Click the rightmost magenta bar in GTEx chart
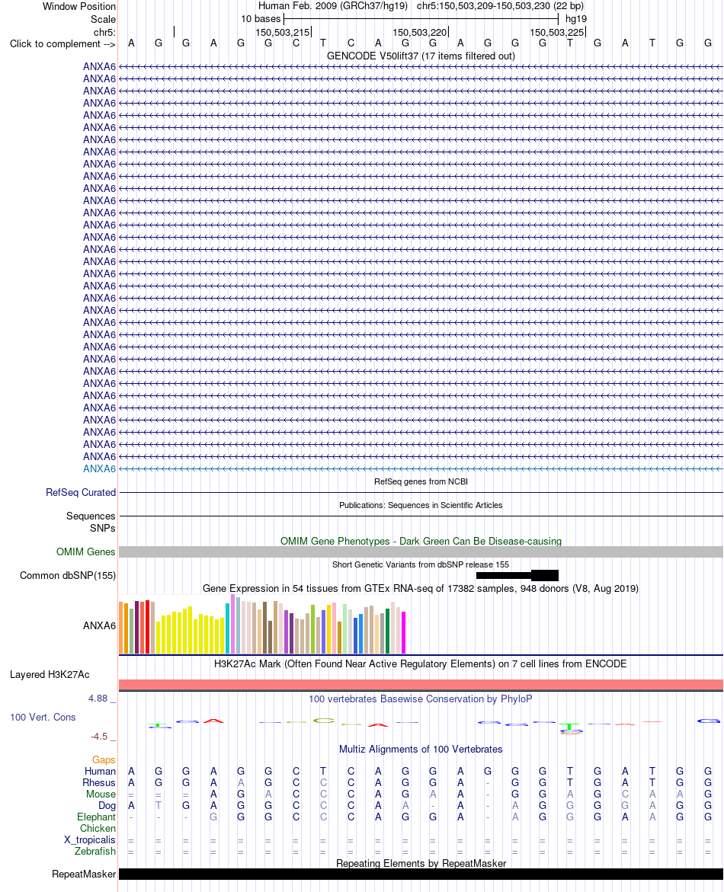 [404, 632]
